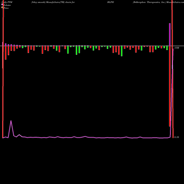The height and width of the screenshot is (184, 184).
Task: Click the Price legend color swatch
Action: pyautogui.click(x=2, y=7)
